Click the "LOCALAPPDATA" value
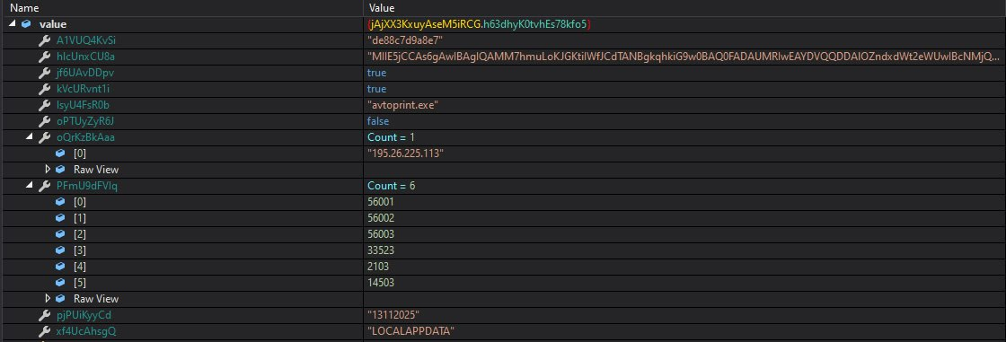Image resolution: width=1006 pixels, height=342 pixels. pos(410,330)
